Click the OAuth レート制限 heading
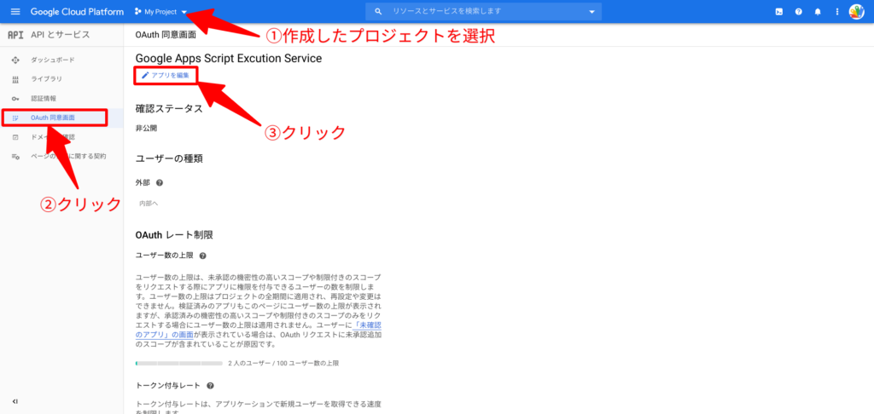 tap(174, 235)
